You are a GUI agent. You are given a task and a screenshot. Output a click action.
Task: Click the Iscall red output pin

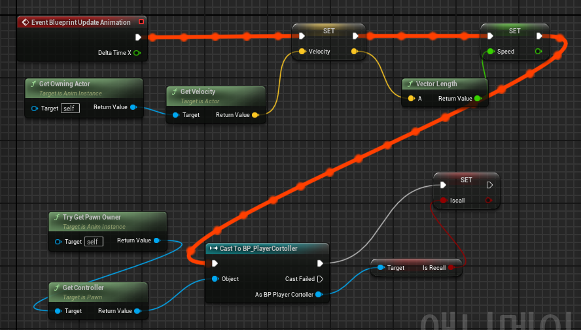(x=488, y=201)
